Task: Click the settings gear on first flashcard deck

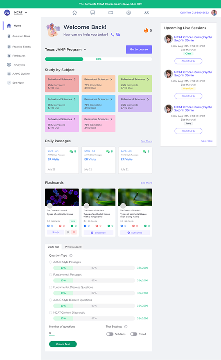Action: tap(68, 232)
